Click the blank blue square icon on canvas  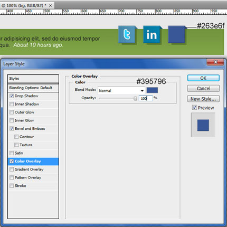[177, 34]
